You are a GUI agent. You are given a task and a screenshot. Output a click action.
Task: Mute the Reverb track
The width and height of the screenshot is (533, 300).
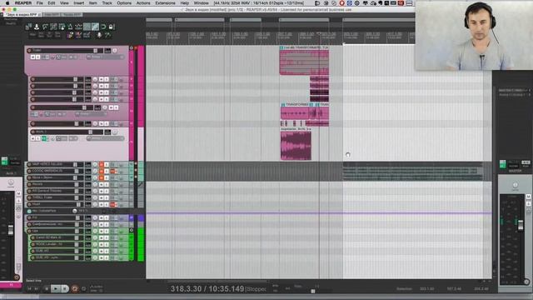tap(102, 184)
